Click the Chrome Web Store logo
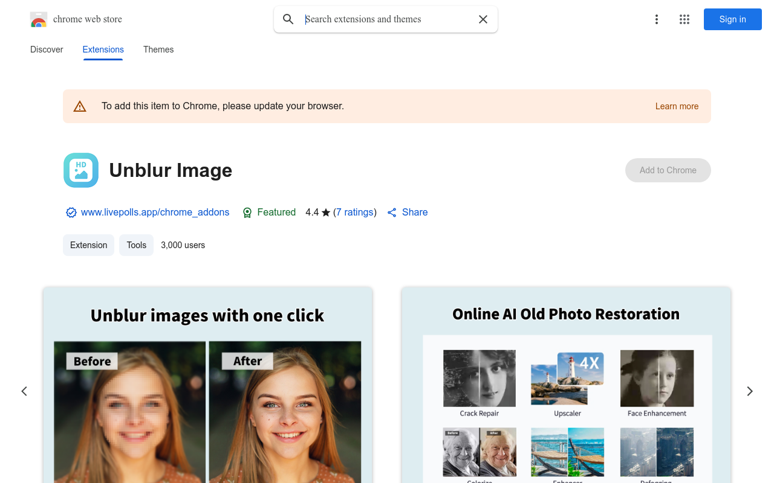 pos(39,19)
